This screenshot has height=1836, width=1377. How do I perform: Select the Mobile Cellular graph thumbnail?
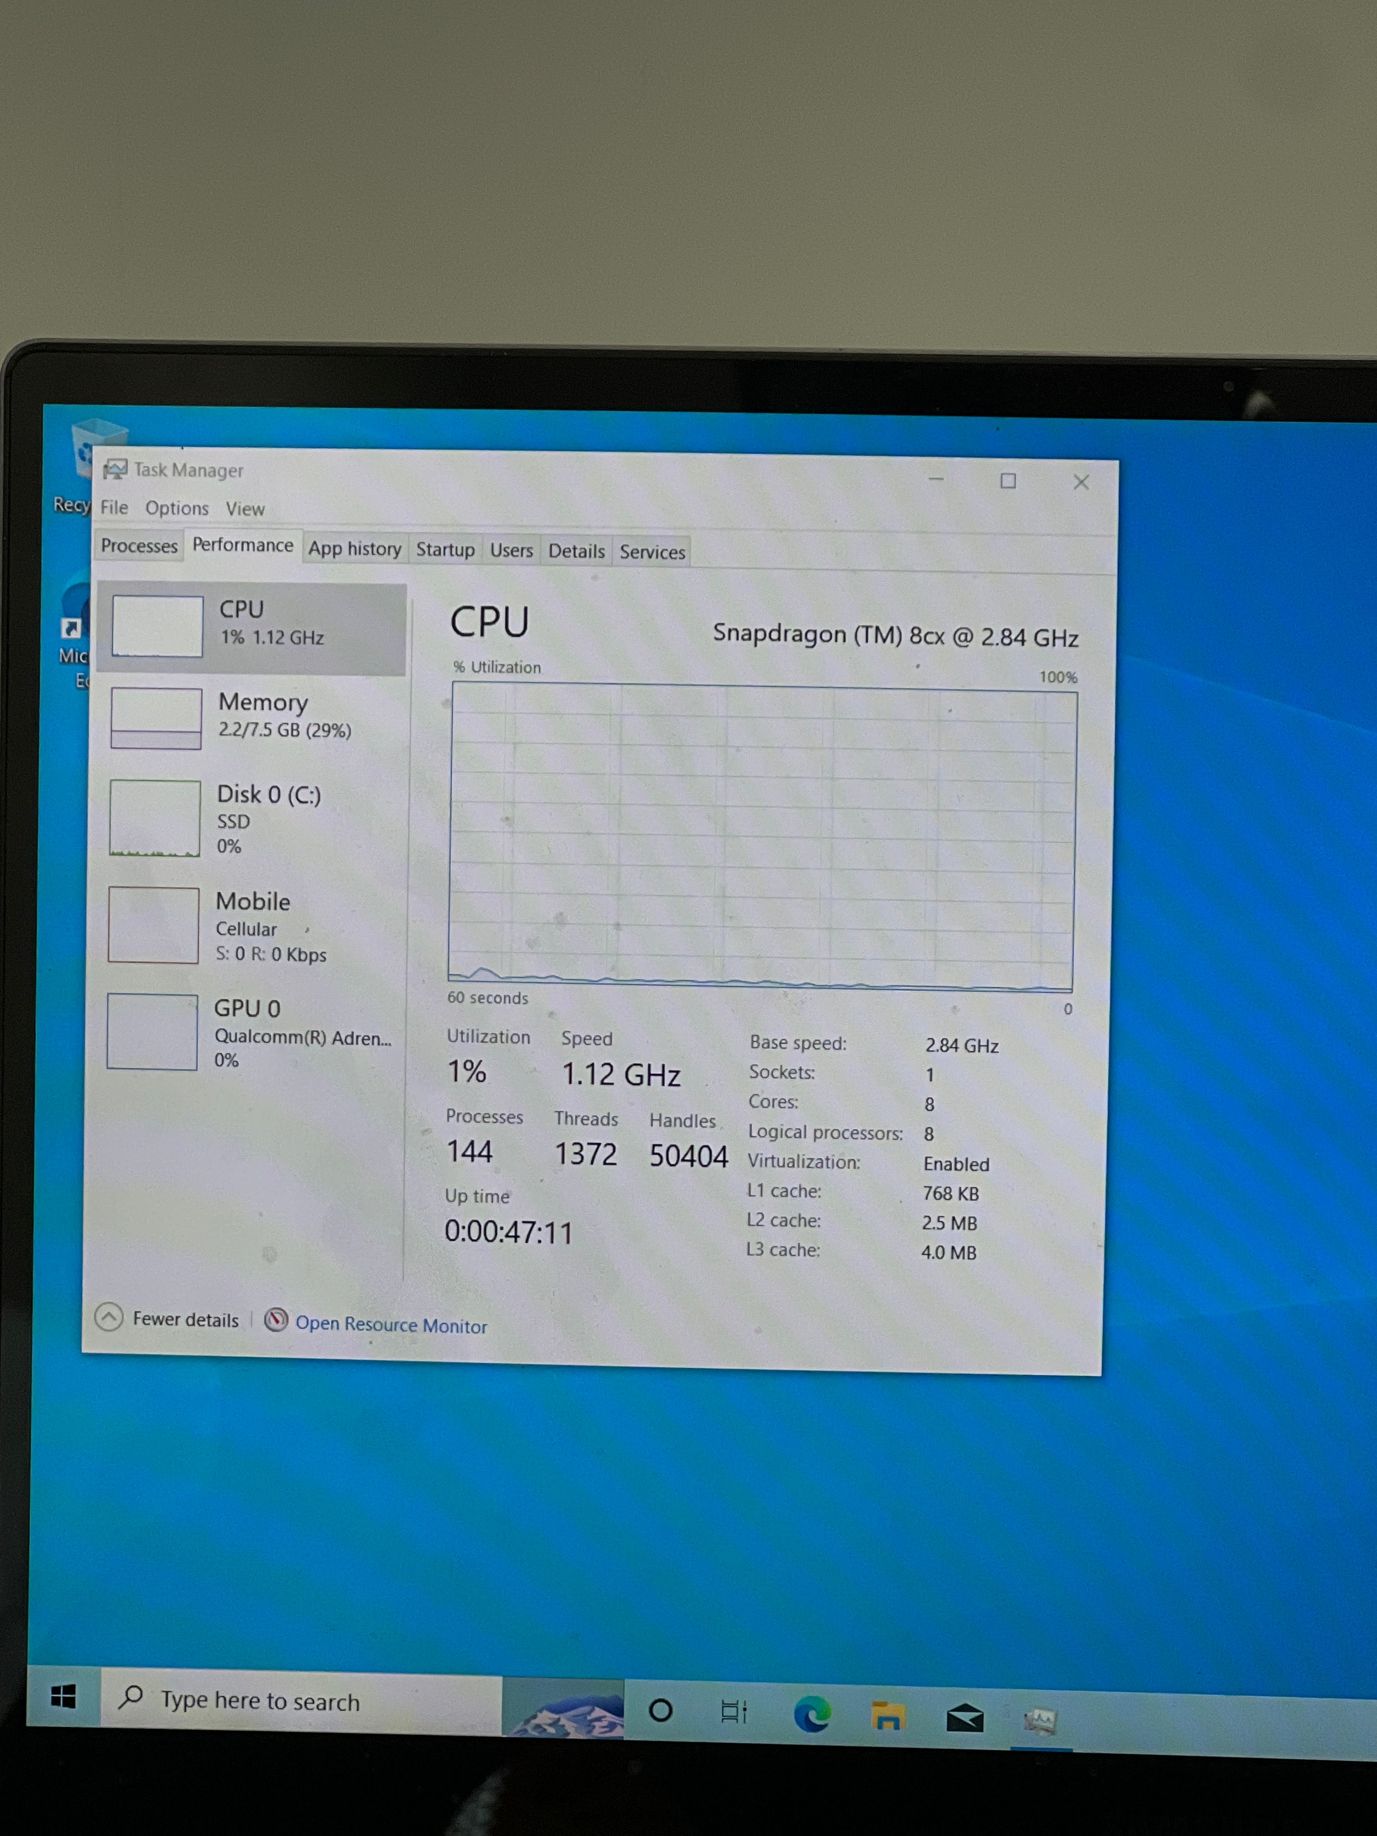tap(153, 925)
